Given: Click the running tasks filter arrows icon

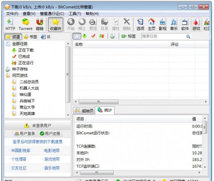Looking at the screenshot, I should coord(102,36).
